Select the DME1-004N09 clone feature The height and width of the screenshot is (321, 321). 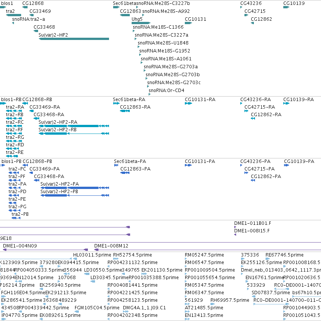click(45, 250)
